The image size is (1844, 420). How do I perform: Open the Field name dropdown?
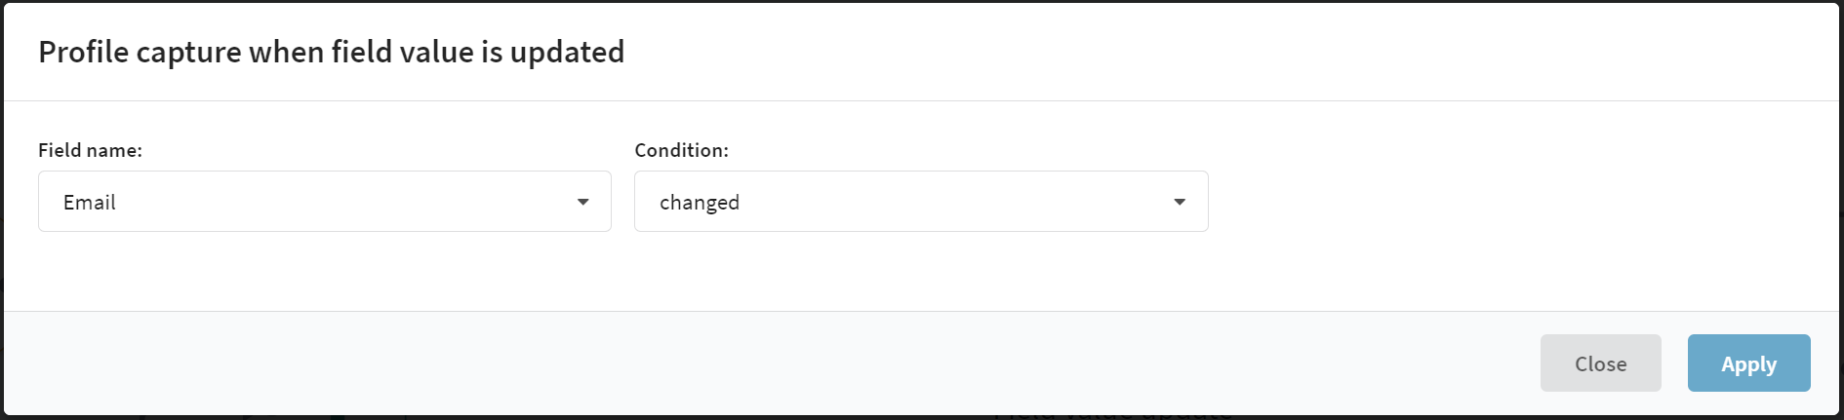325,202
